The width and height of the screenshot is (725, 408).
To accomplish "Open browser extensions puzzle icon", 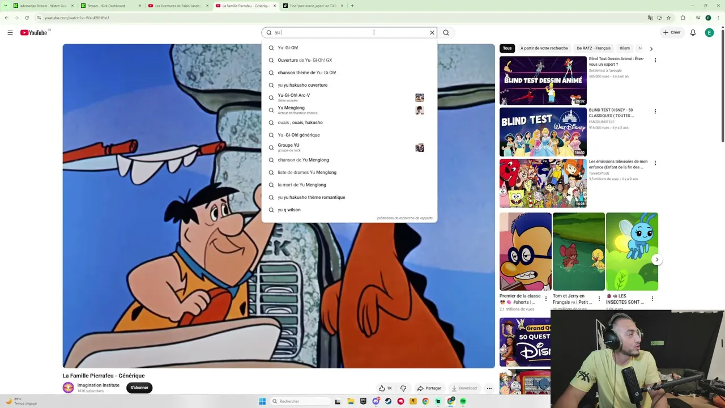I will [x=683, y=18].
